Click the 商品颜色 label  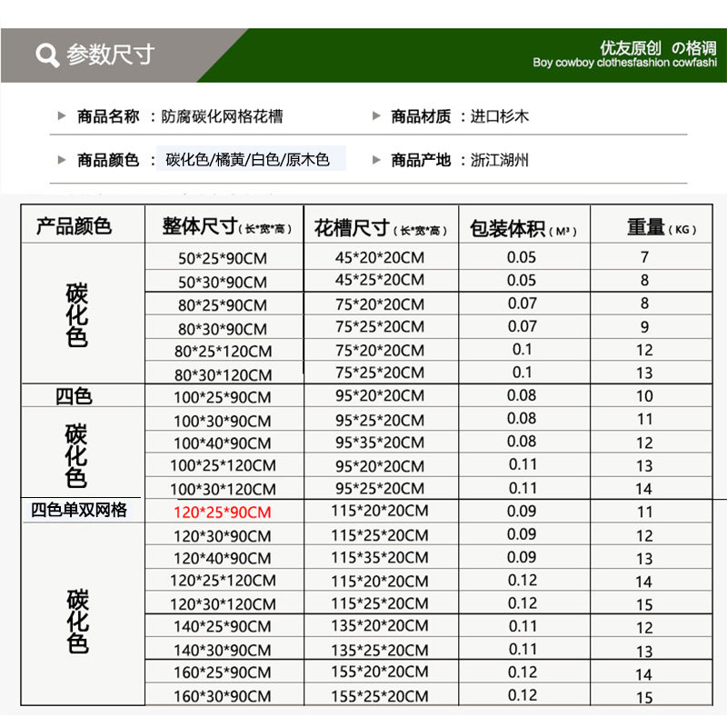[x=108, y=160]
